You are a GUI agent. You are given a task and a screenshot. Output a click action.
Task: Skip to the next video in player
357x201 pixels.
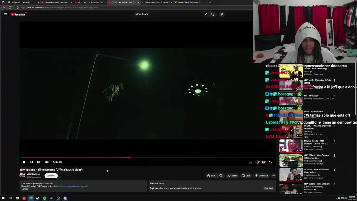click(x=38, y=162)
